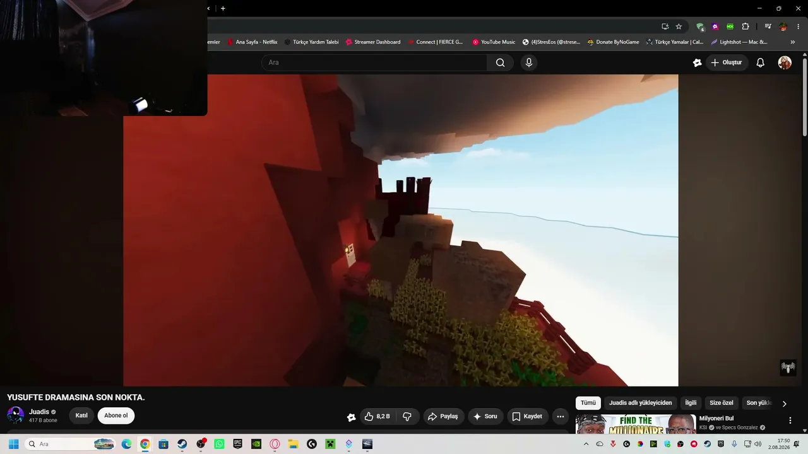Image resolution: width=808 pixels, height=454 pixels.
Task: Start voice search with the microphone icon
Action: click(529, 62)
